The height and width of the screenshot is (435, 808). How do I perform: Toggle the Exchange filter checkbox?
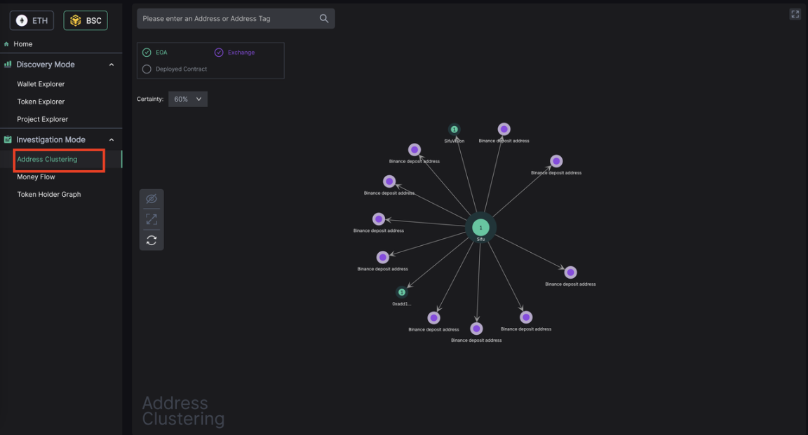point(219,53)
